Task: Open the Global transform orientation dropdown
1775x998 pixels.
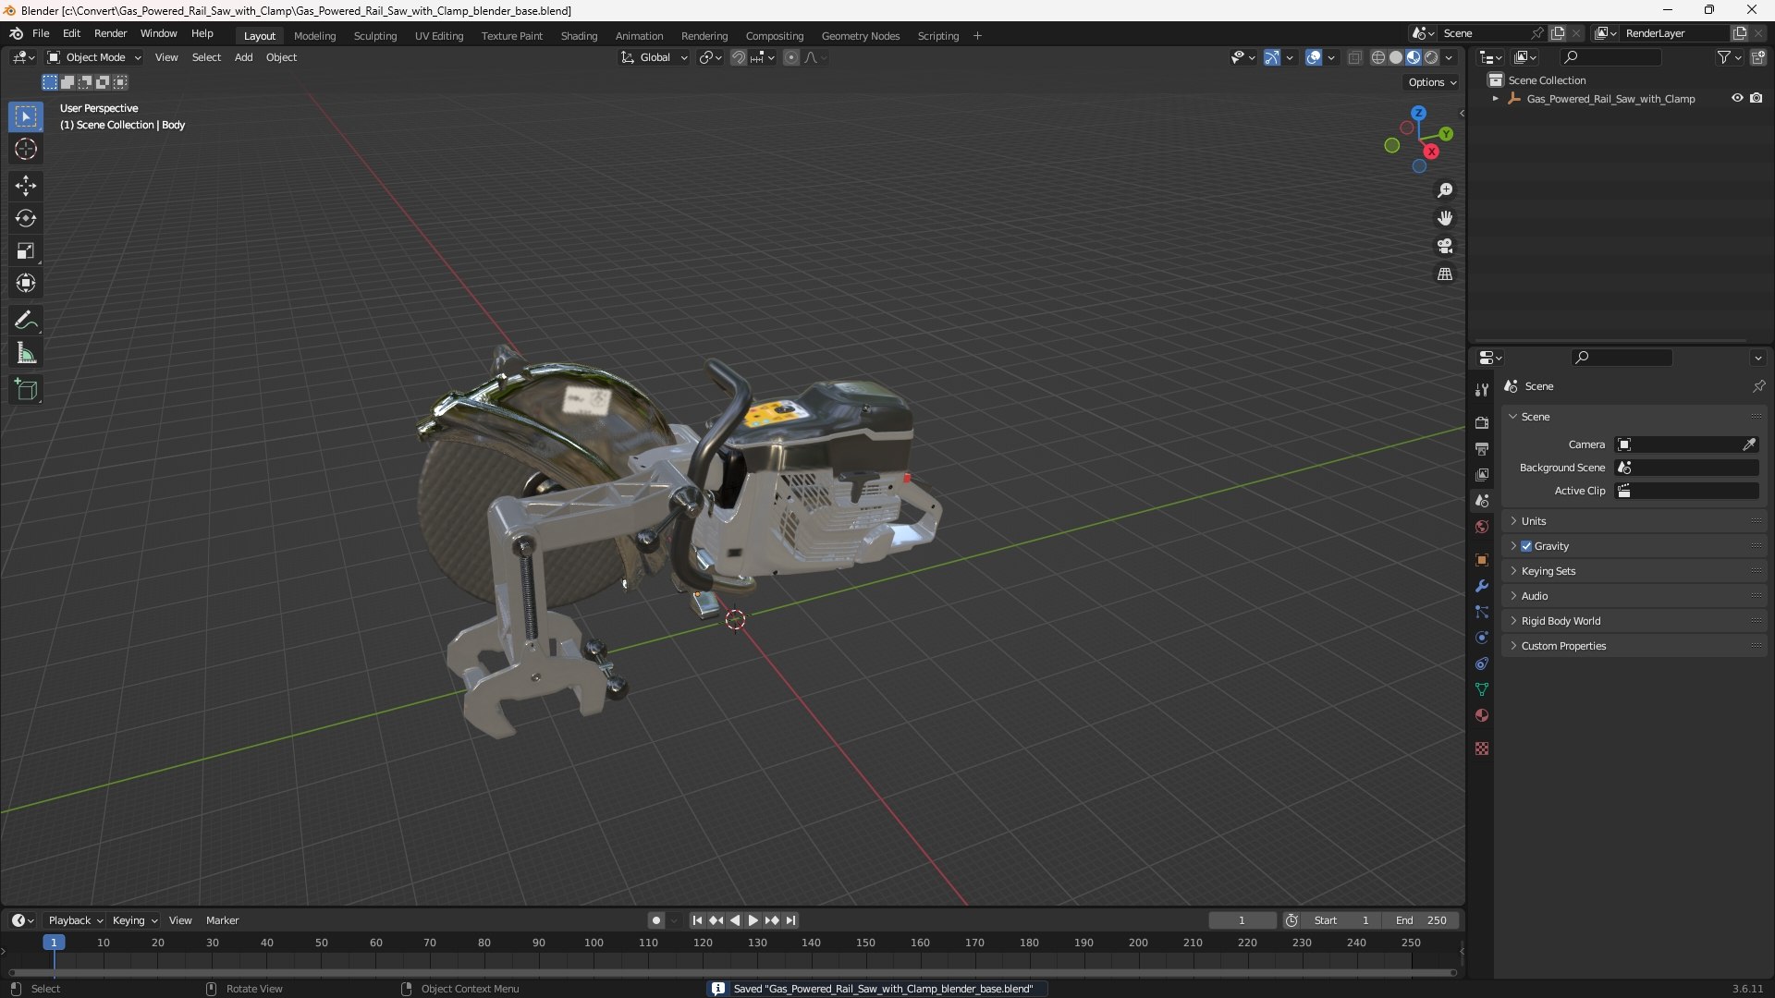Action: pos(654,57)
